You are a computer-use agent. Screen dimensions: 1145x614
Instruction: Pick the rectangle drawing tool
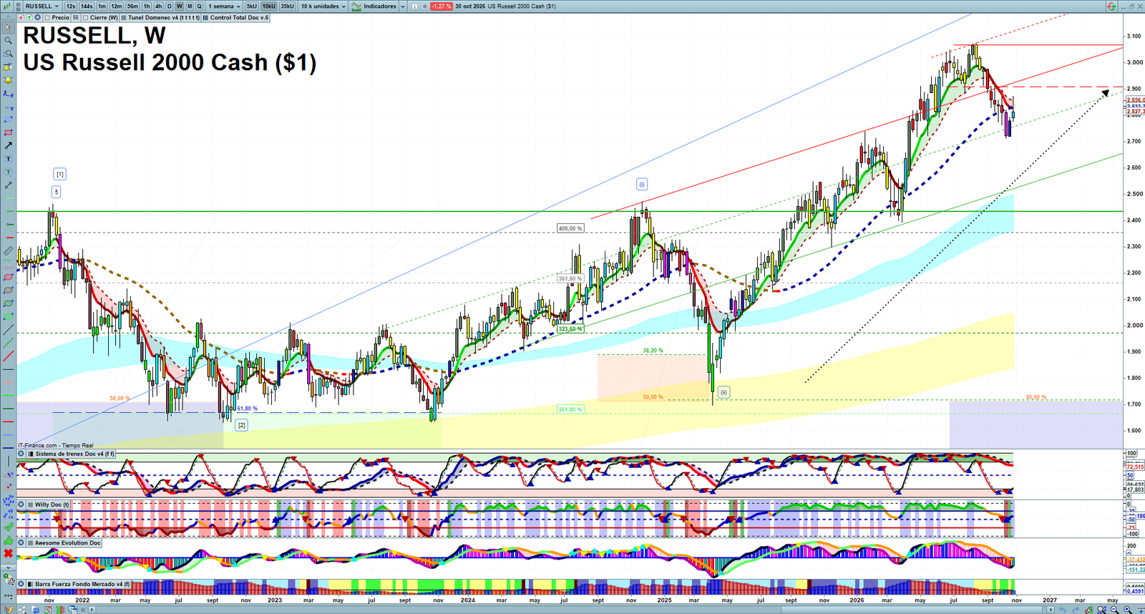pyautogui.click(x=8, y=132)
